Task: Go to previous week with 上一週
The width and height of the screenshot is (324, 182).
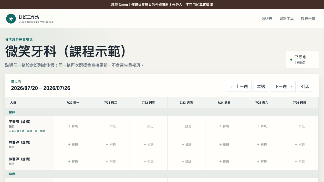Action: pos(239,86)
